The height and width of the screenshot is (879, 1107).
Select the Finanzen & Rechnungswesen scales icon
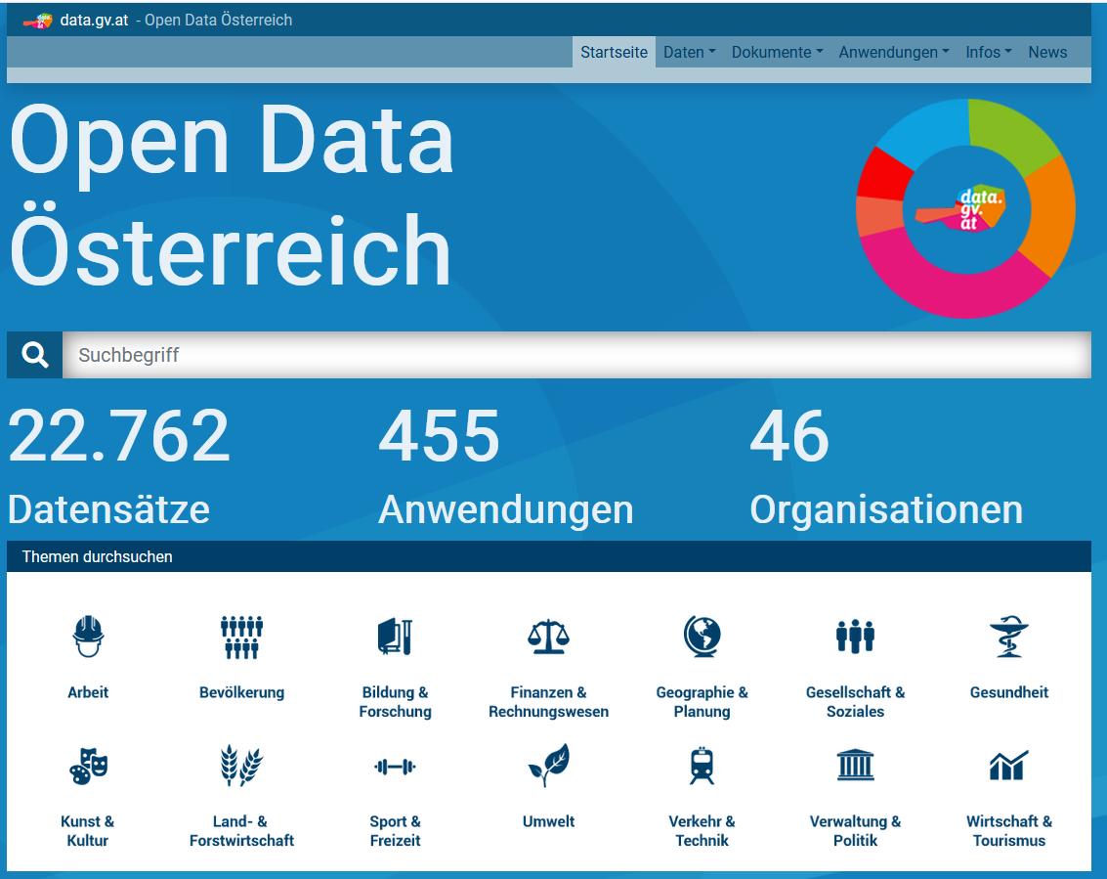click(548, 637)
